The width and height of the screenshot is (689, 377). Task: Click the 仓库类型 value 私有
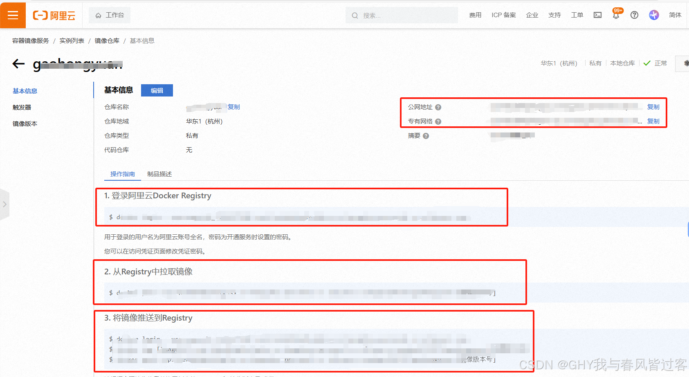(x=192, y=136)
